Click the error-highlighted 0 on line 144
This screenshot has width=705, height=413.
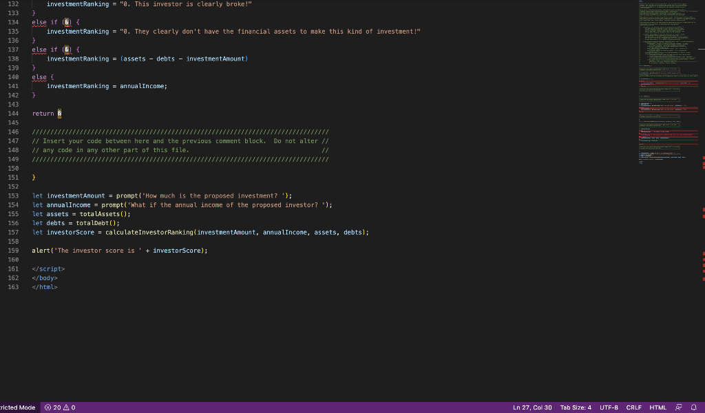click(59, 113)
